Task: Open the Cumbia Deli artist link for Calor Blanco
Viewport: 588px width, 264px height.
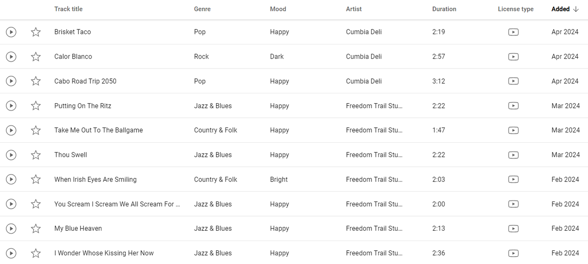Action: (x=364, y=57)
